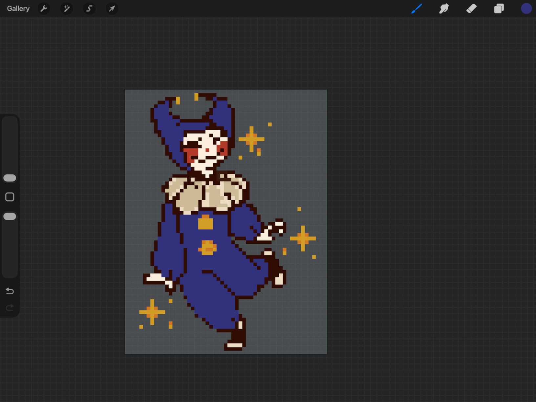
Task: Select the Eraser tool
Action: coord(471,9)
